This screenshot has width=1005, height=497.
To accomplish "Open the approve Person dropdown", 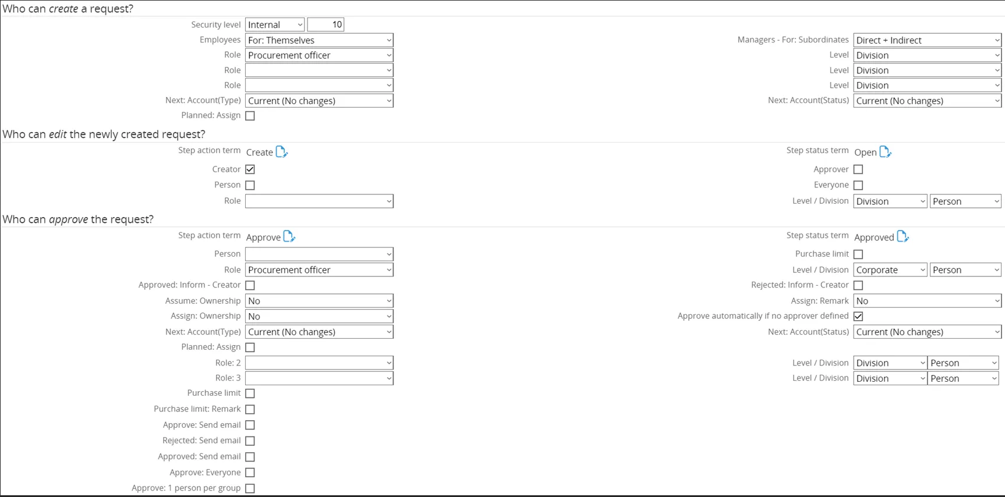I will pos(319,254).
